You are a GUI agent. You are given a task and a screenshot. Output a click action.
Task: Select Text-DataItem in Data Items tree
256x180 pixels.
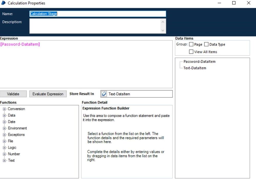click(x=194, y=68)
